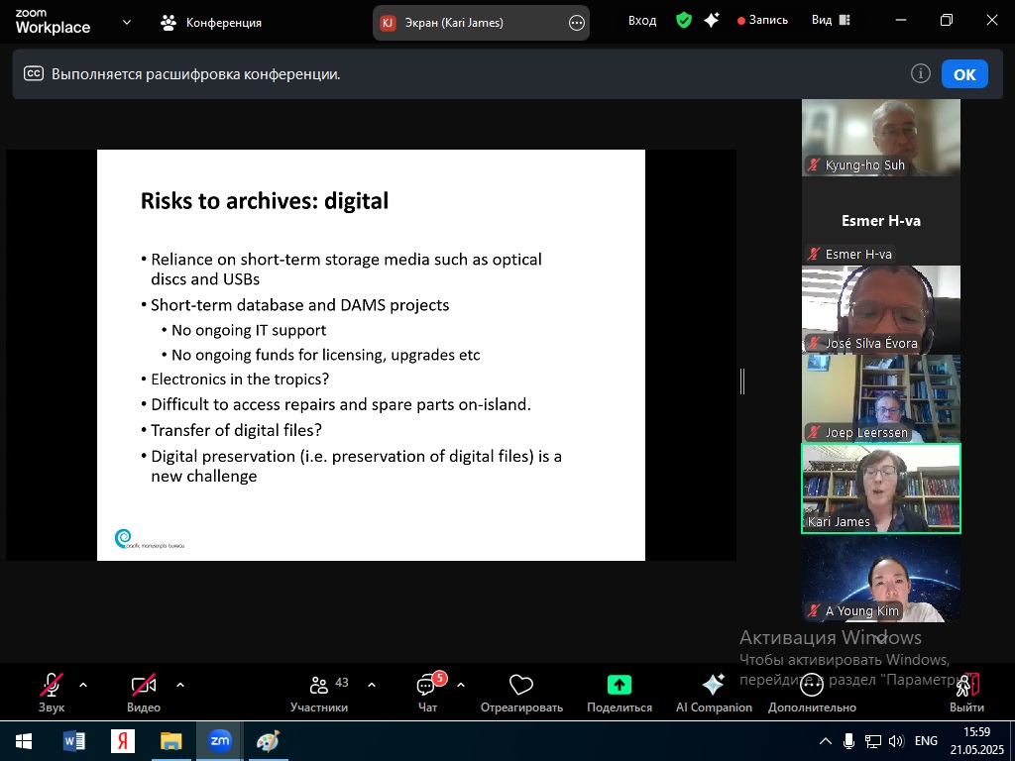Viewport: 1015px width, 761px height.
Task: Expand video options arrow next to Видео
Action: [x=180, y=685]
